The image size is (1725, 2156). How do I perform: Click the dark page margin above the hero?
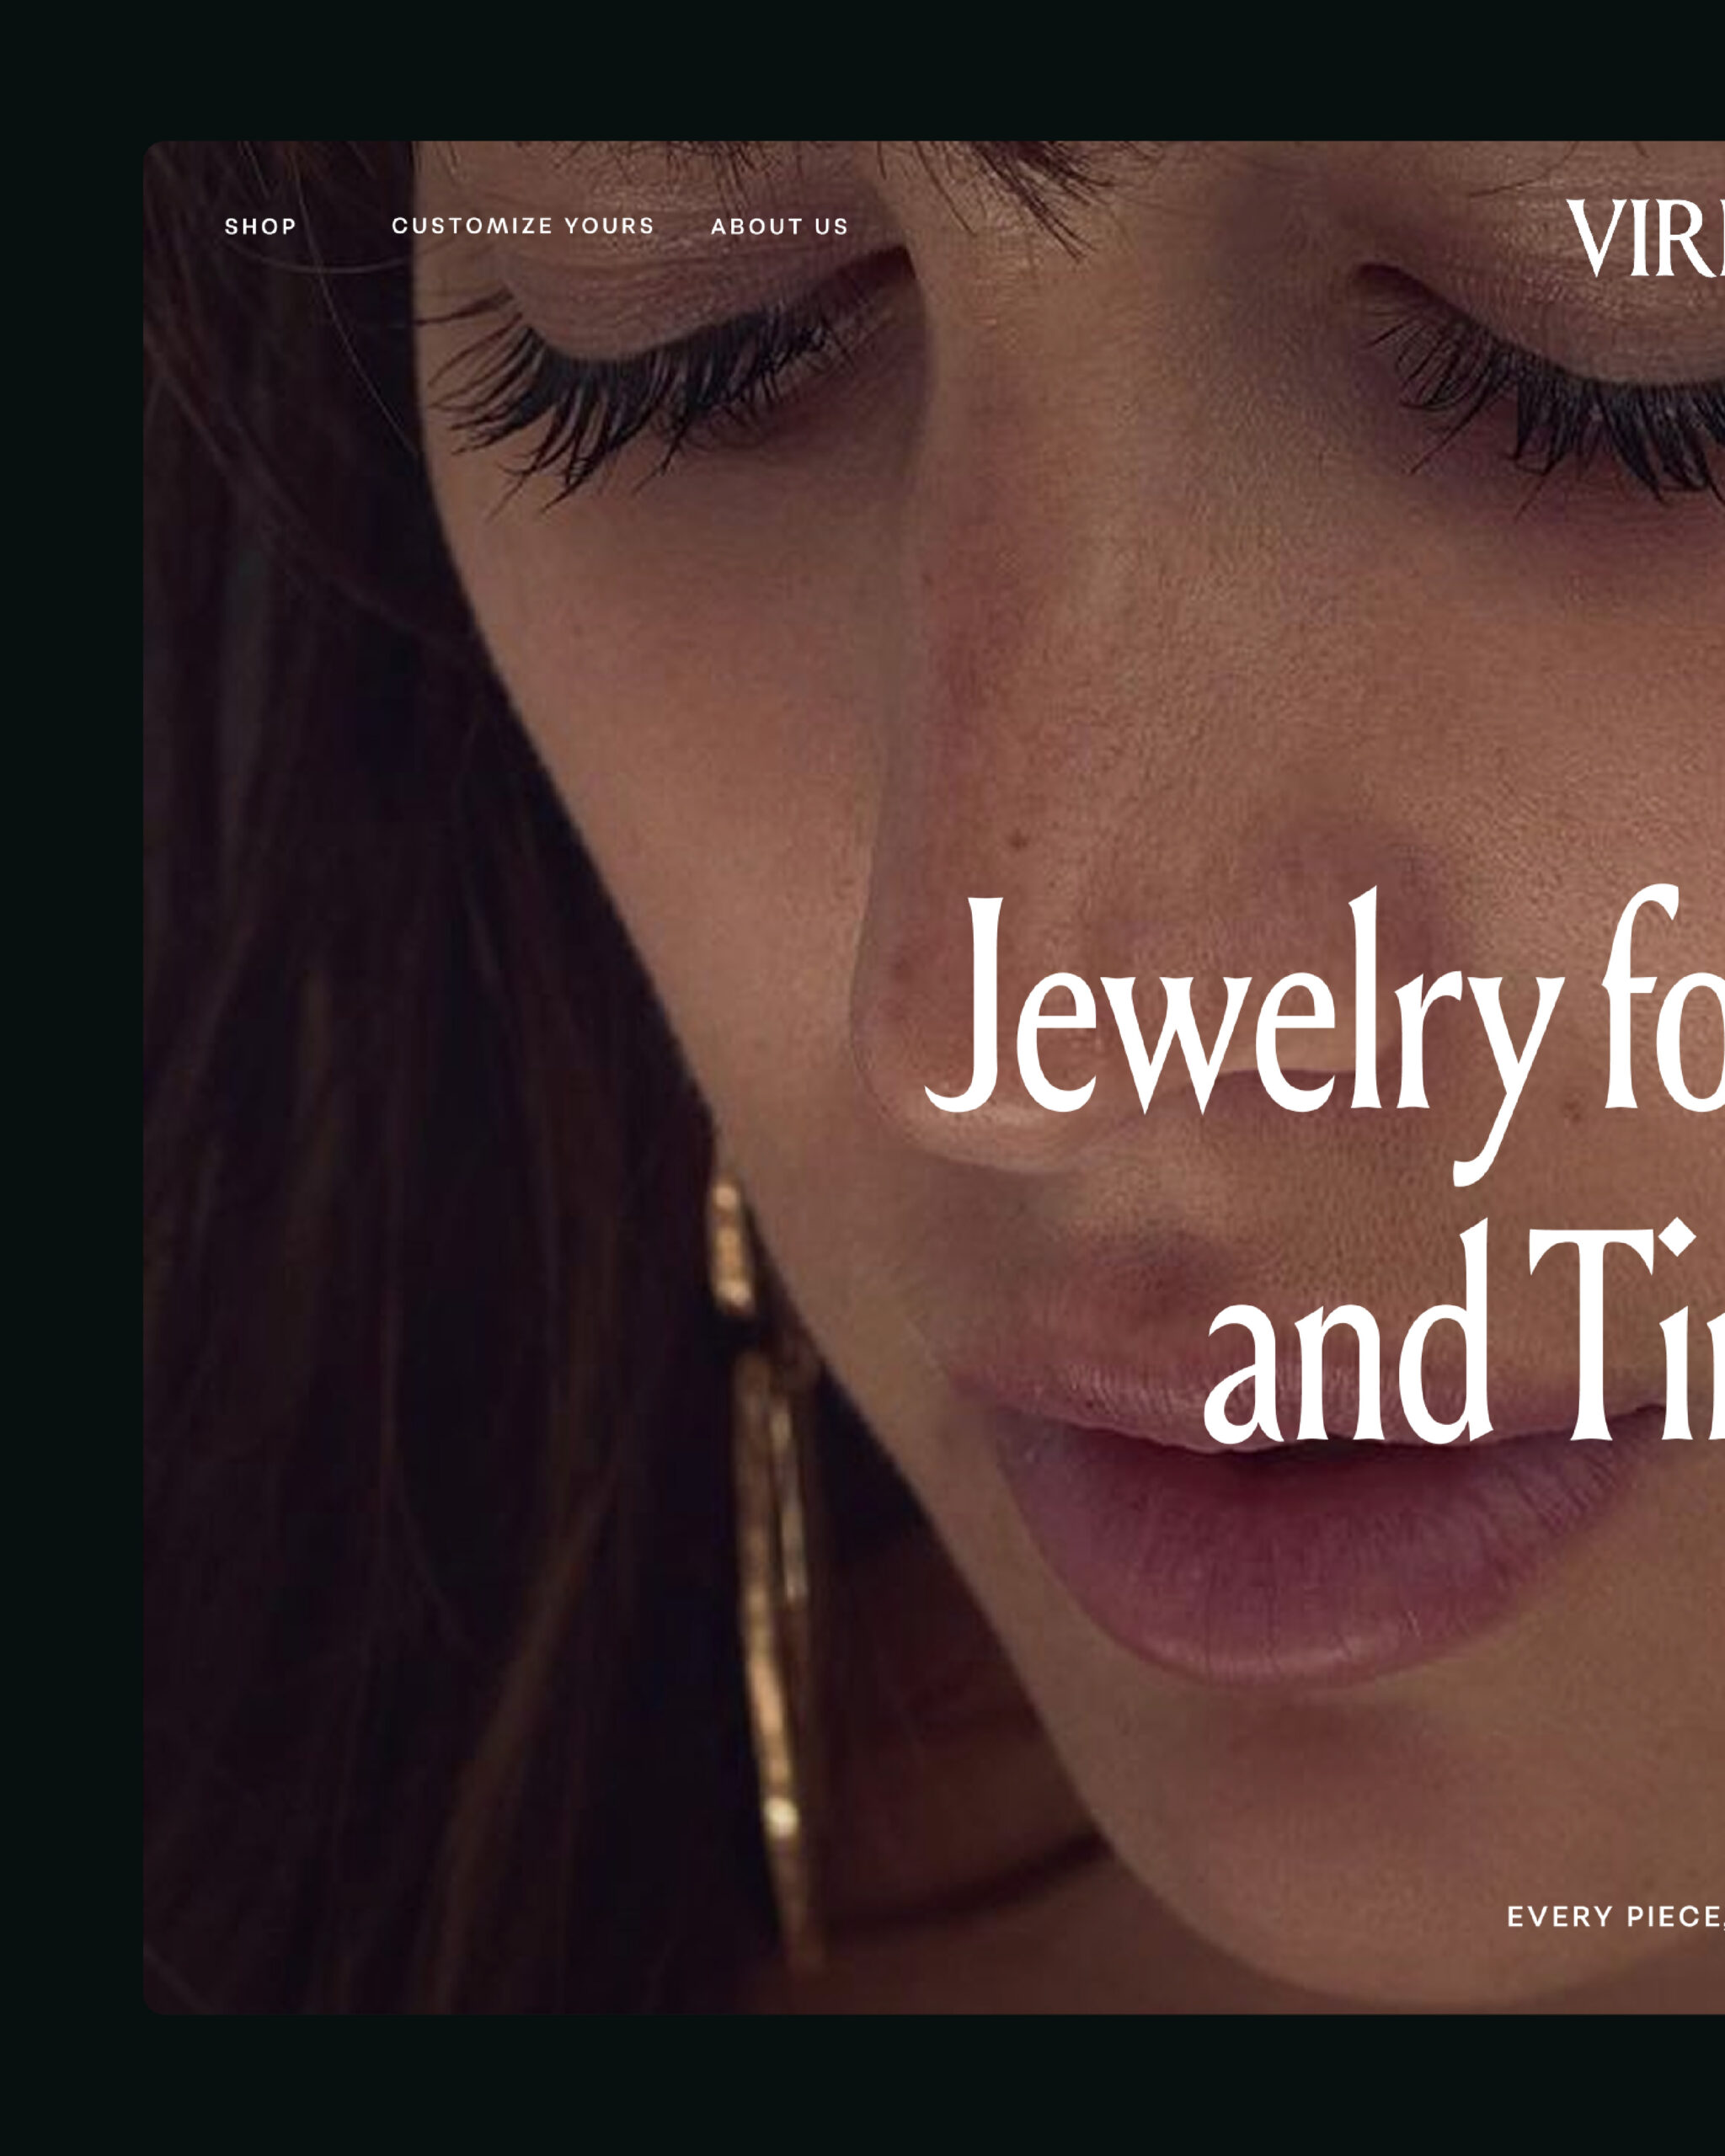coord(862,70)
